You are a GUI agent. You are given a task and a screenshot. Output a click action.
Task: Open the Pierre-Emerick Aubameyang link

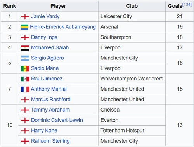63,27
